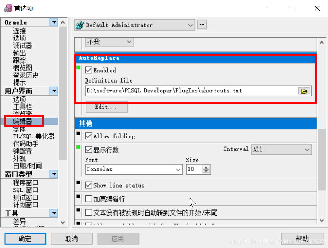The width and height of the screenshot is (328, 248).
Task: Select 编辑器 in the sidebar
Action: (x=23, y=121)
